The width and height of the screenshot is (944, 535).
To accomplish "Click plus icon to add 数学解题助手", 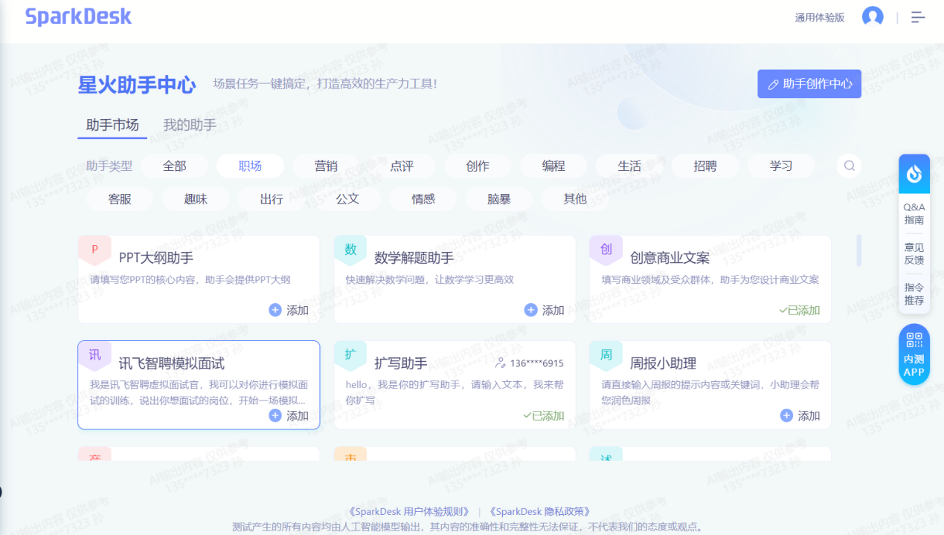I will pyautogui.click(x=530, y=310).
